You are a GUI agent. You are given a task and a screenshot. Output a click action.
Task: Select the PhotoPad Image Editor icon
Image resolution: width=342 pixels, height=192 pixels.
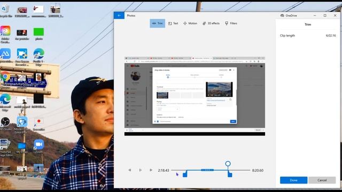point(5,148)
